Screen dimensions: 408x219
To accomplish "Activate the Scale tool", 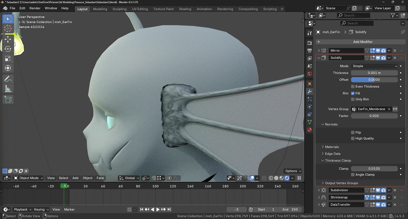I will (x=8, y=59).
